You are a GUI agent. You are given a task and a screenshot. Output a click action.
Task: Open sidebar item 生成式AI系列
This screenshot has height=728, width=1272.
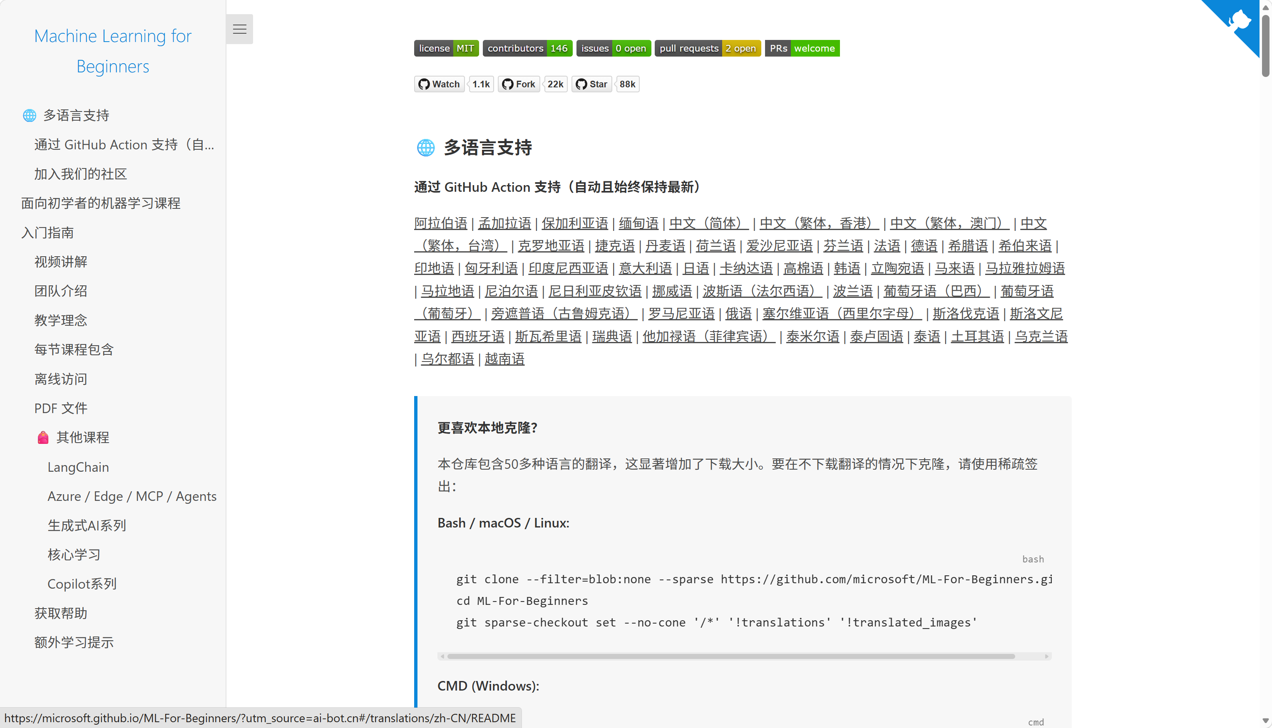[x=87, y=525]
